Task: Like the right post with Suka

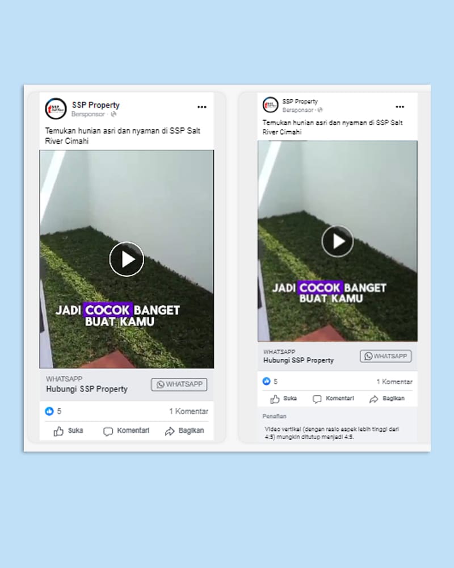Action: (x=283, y=399)
